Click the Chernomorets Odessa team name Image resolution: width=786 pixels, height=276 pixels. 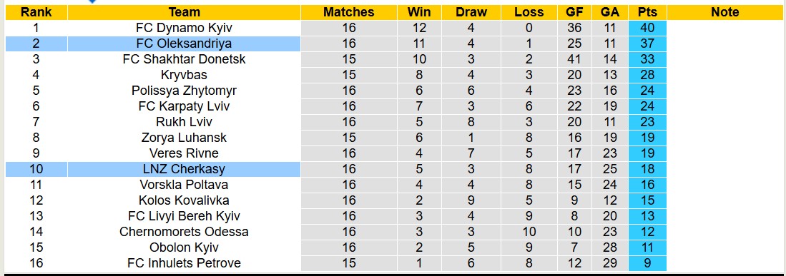coord(184,232)
